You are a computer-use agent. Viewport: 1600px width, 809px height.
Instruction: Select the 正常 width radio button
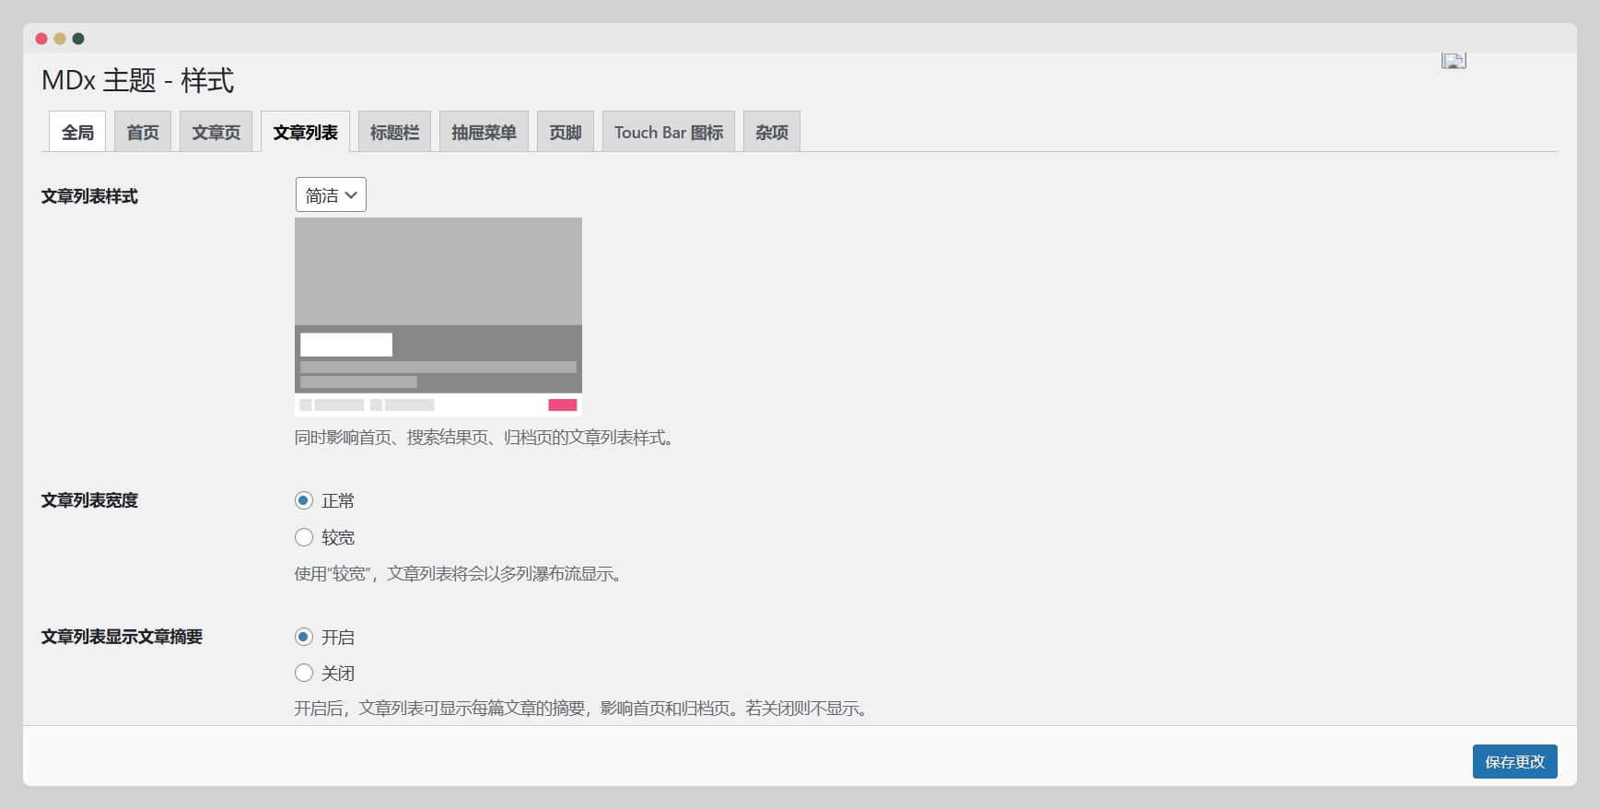pyautogui.click(x=304, y=500)
